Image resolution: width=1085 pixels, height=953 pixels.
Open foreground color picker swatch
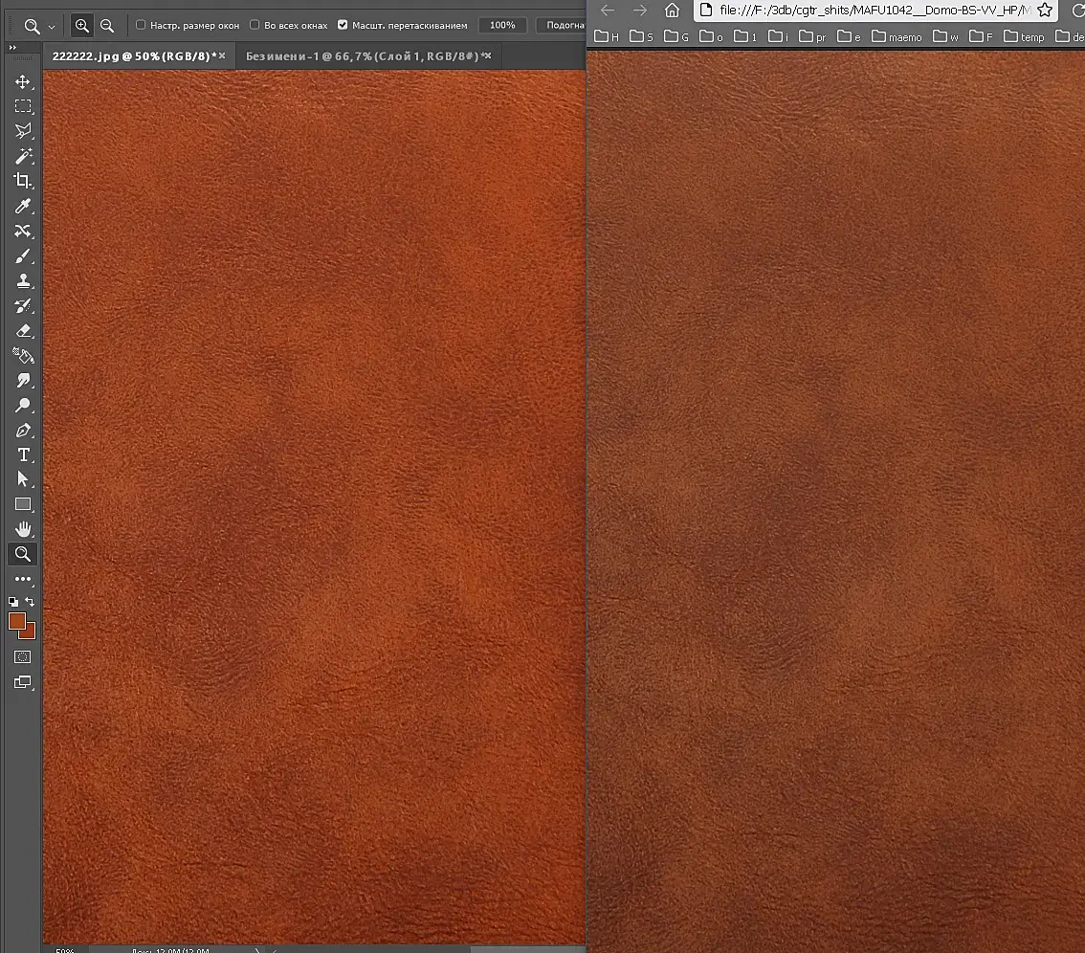coord(16,621)
